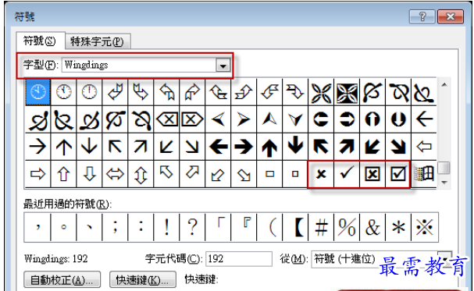Select the thin up arrow symbol

click(x=63, y=147)
